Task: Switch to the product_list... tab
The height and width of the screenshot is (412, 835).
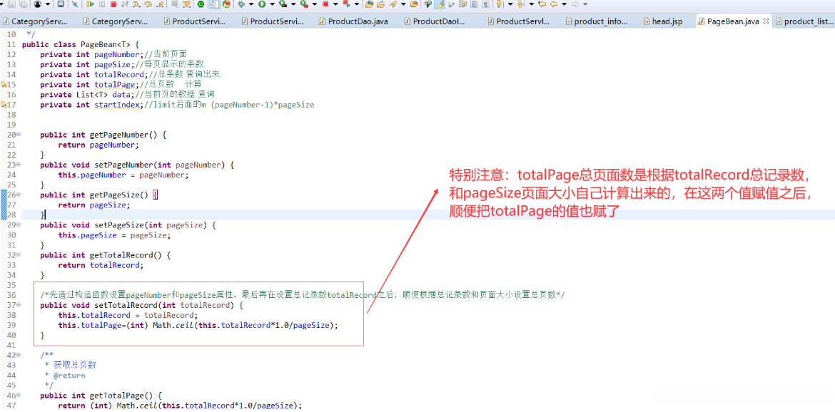Action: [804, 22]
